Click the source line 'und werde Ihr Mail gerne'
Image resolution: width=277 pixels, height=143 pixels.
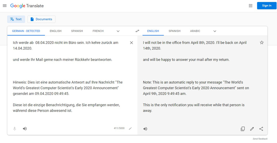62,60
